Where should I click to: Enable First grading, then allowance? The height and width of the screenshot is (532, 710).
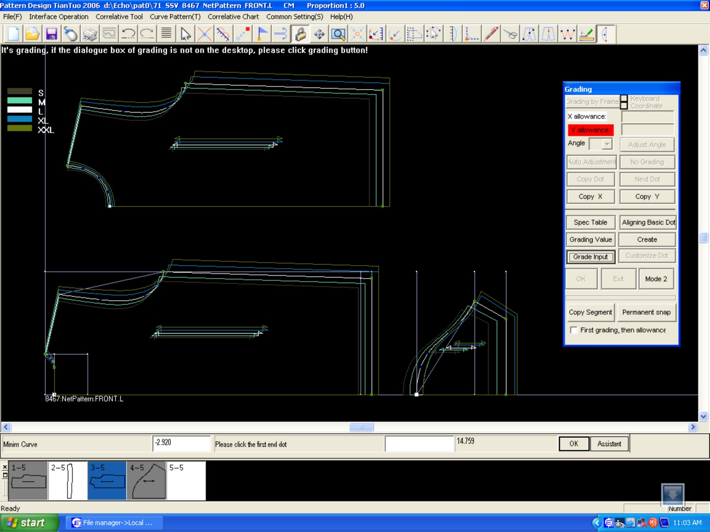click(x=574, y=330)
